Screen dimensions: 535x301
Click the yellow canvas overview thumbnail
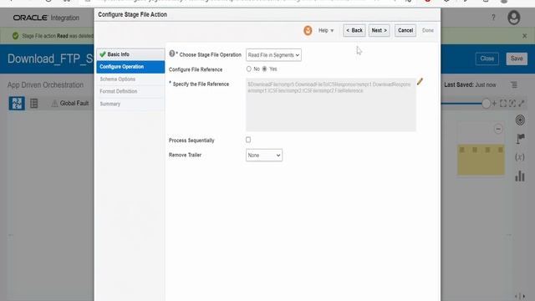point(481,160)
